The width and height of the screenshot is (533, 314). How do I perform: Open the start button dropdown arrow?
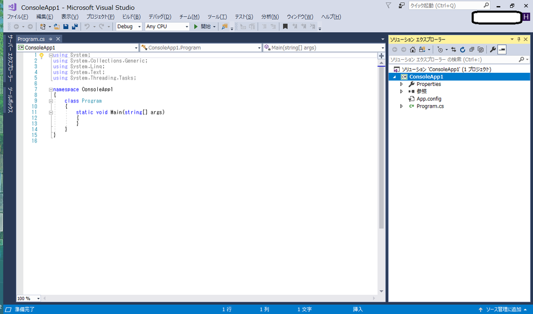(x=214, y=27)
